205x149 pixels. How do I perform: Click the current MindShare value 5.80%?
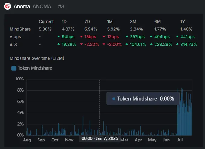pyautogui.click(x=45, y=29)
